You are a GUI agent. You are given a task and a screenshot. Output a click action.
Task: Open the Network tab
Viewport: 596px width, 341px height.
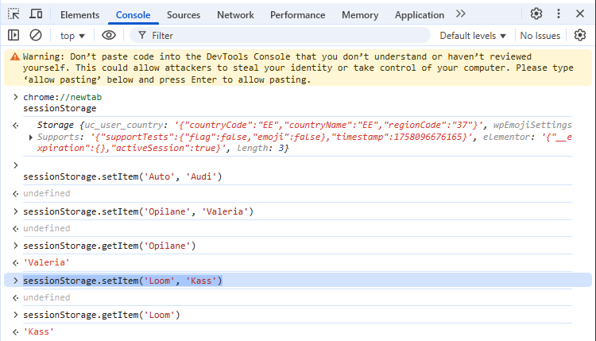coord(235,15)
